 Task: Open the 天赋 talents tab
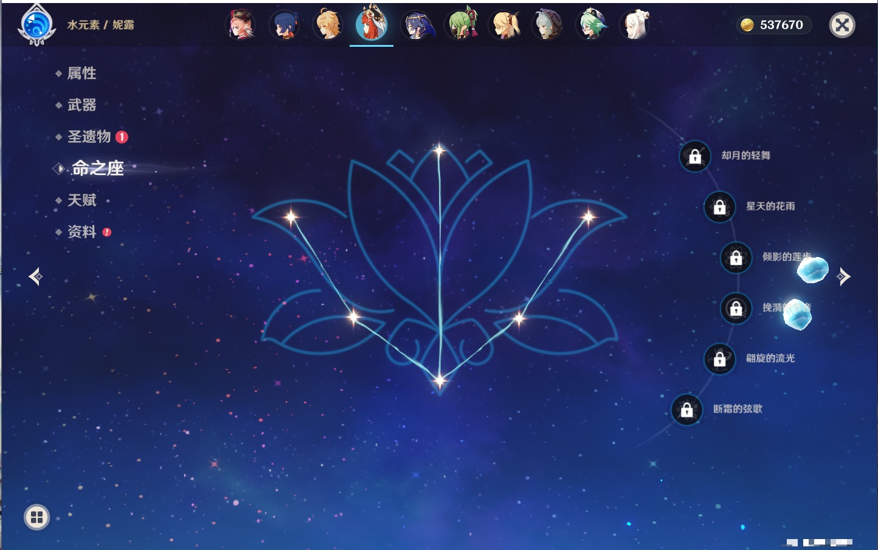coord(81,200)
